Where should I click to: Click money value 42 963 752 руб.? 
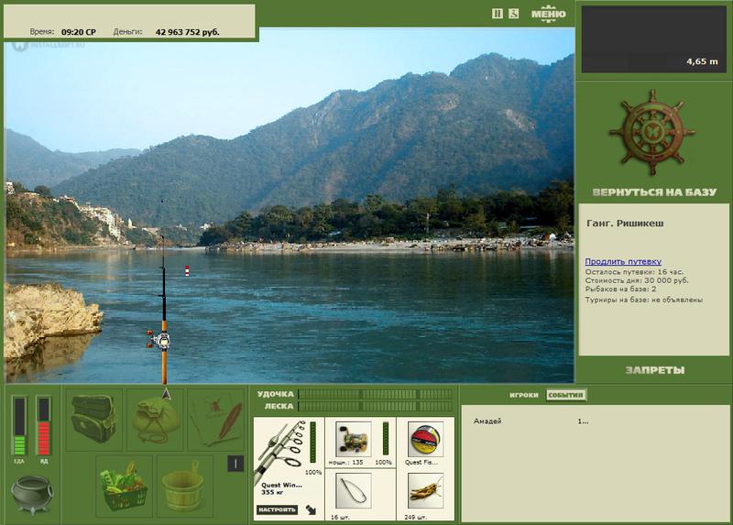(188, 32)
